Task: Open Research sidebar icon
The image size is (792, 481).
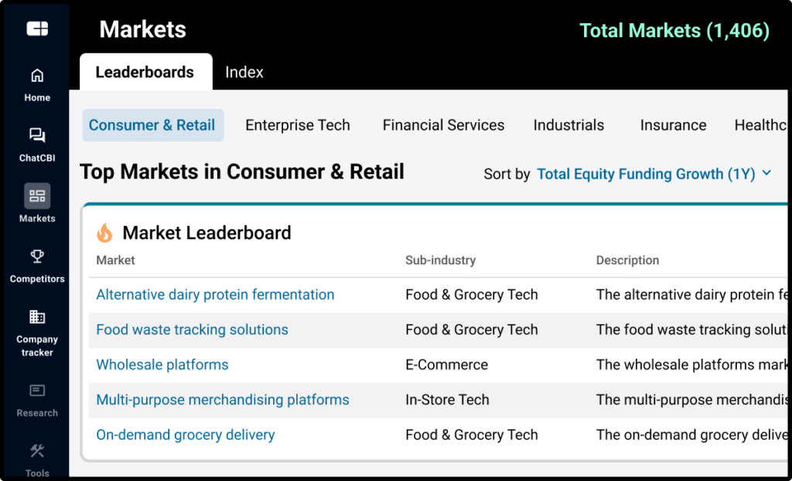Action: (37, 391)
